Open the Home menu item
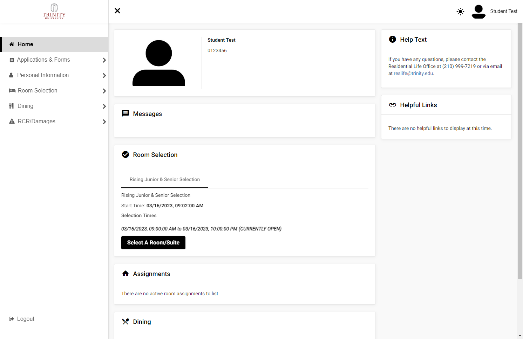 [x=54, y=44]
